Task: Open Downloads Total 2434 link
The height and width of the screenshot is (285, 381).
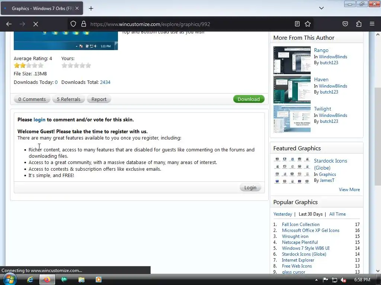Action: click(x=105, y=82)
